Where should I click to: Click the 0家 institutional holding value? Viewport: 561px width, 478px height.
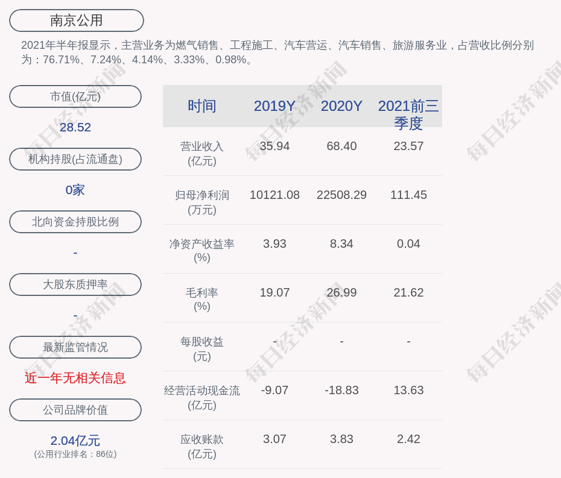click(x=75, y=190)
